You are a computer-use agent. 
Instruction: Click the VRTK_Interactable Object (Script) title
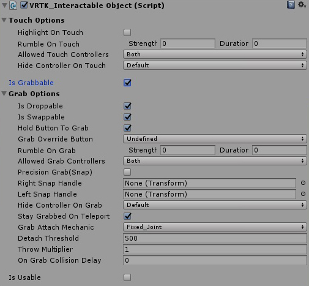click(x=97, y=6)
